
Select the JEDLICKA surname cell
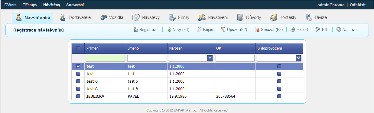tap(105, 96)
